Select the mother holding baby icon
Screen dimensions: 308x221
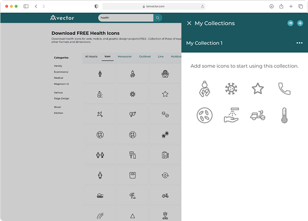point(205,89)
